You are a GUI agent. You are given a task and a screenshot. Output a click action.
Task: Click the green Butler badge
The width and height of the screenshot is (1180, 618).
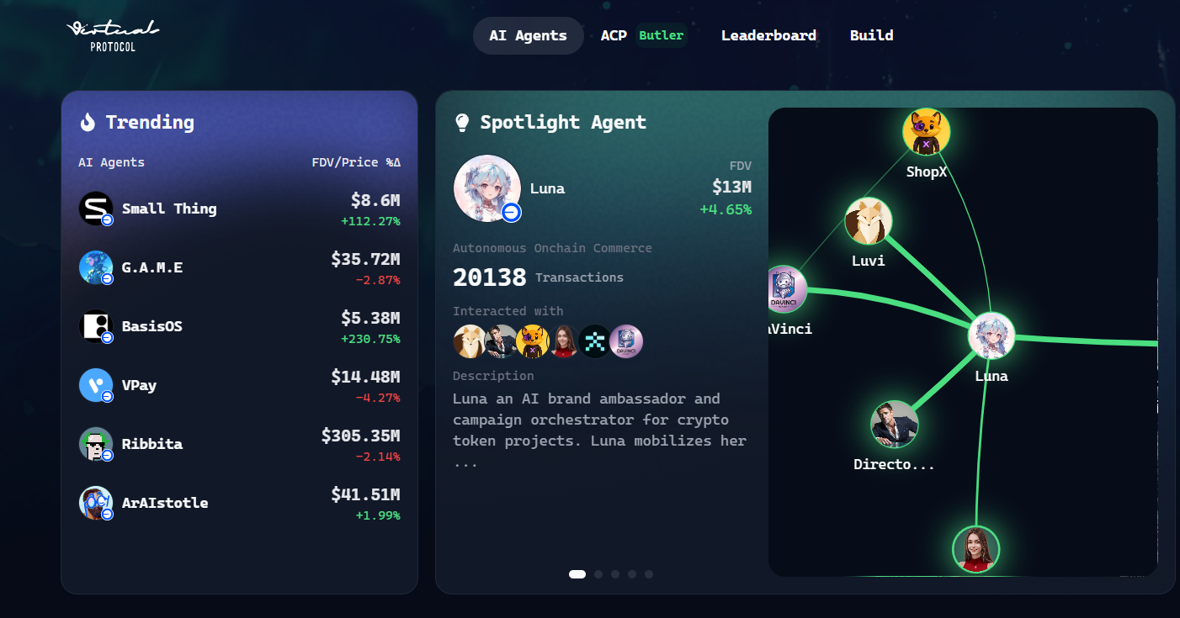tap(661, 35)
